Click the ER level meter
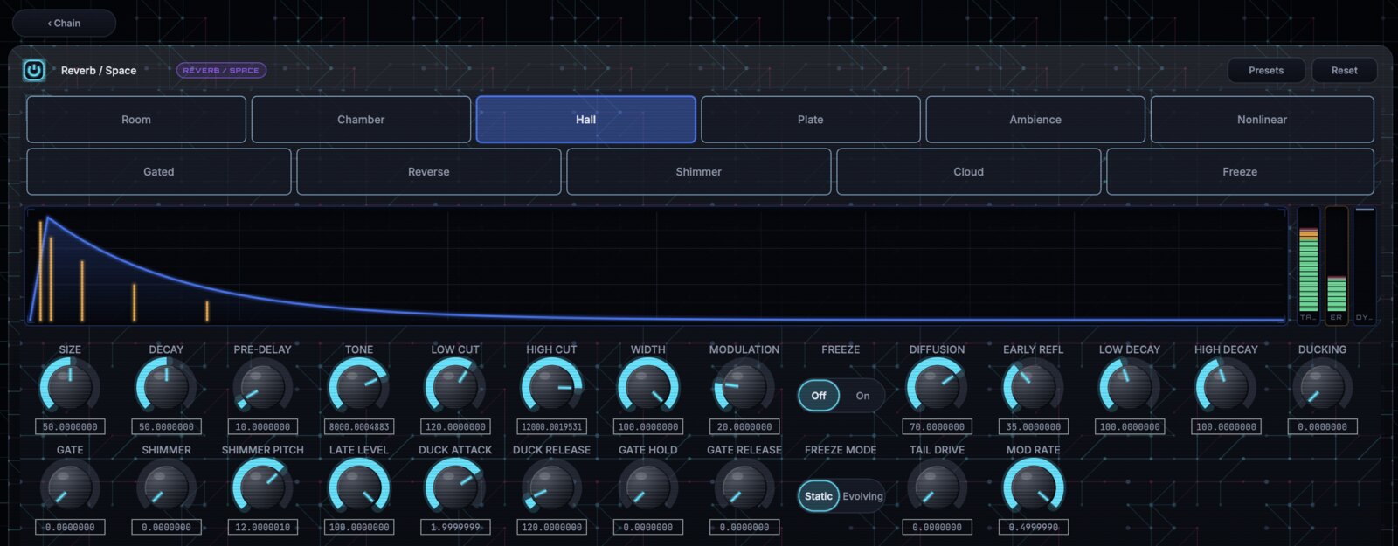 click(x=1336, y=266)
